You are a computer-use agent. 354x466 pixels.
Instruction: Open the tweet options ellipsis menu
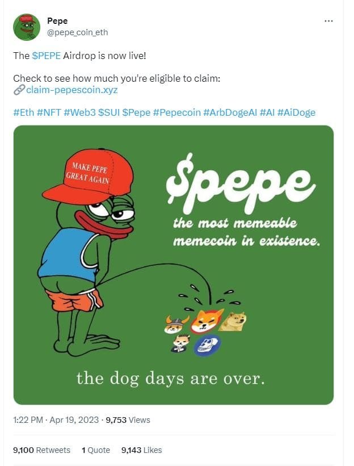pyautogui.click(x=328, y=20)
